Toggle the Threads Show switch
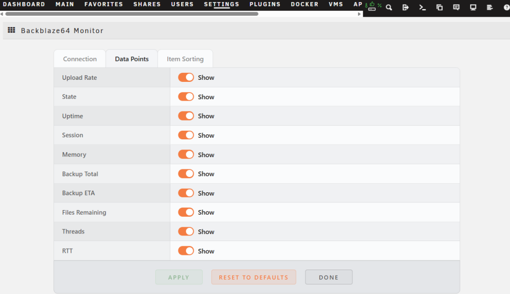 [x=186, y=231]
